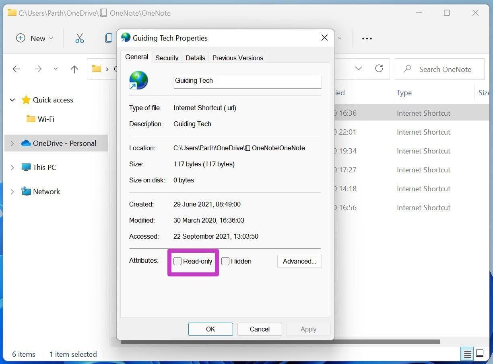This screenshot has width=493, height=364.
Task: Open the See more ellipsis menu
Action: point(367,39)
